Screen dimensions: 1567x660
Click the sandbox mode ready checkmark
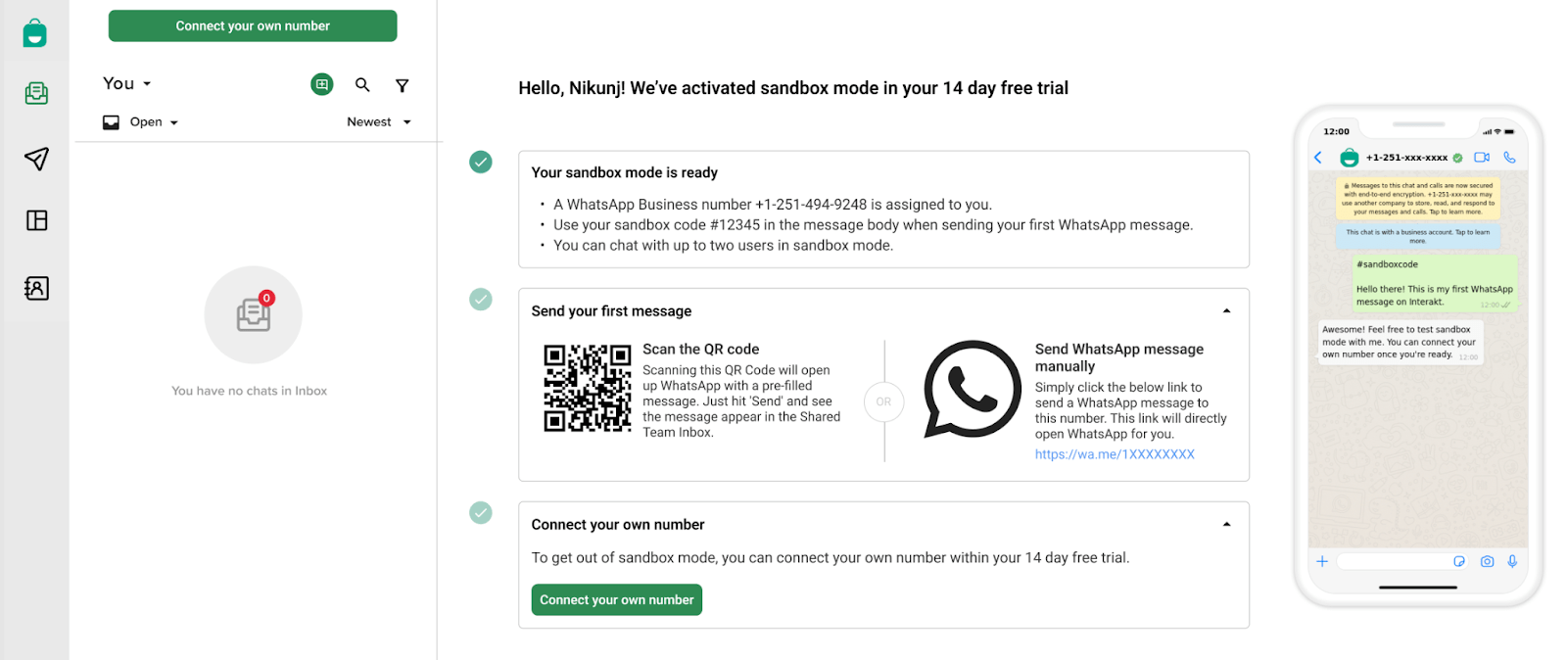point(481,162)
